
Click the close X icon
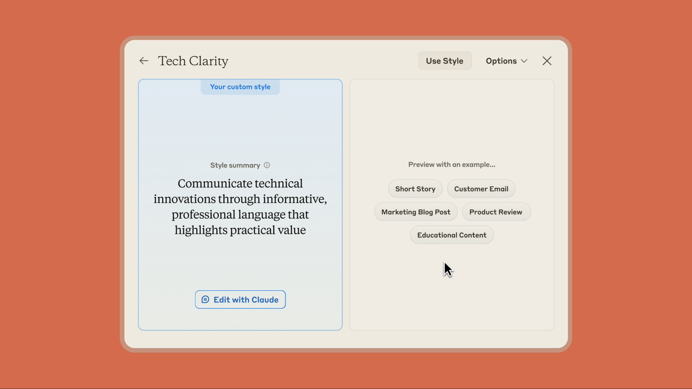tap(546, 60)
